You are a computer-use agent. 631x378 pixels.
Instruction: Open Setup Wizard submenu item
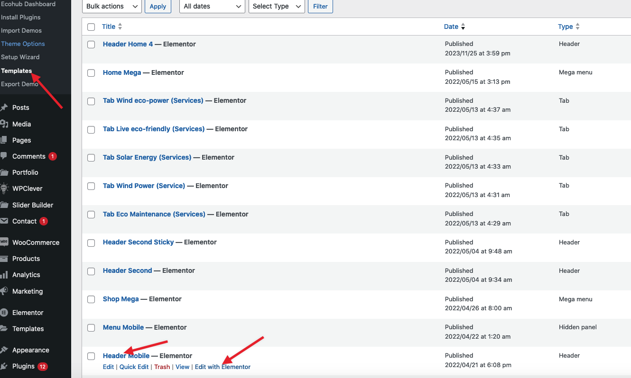point(20,57)
